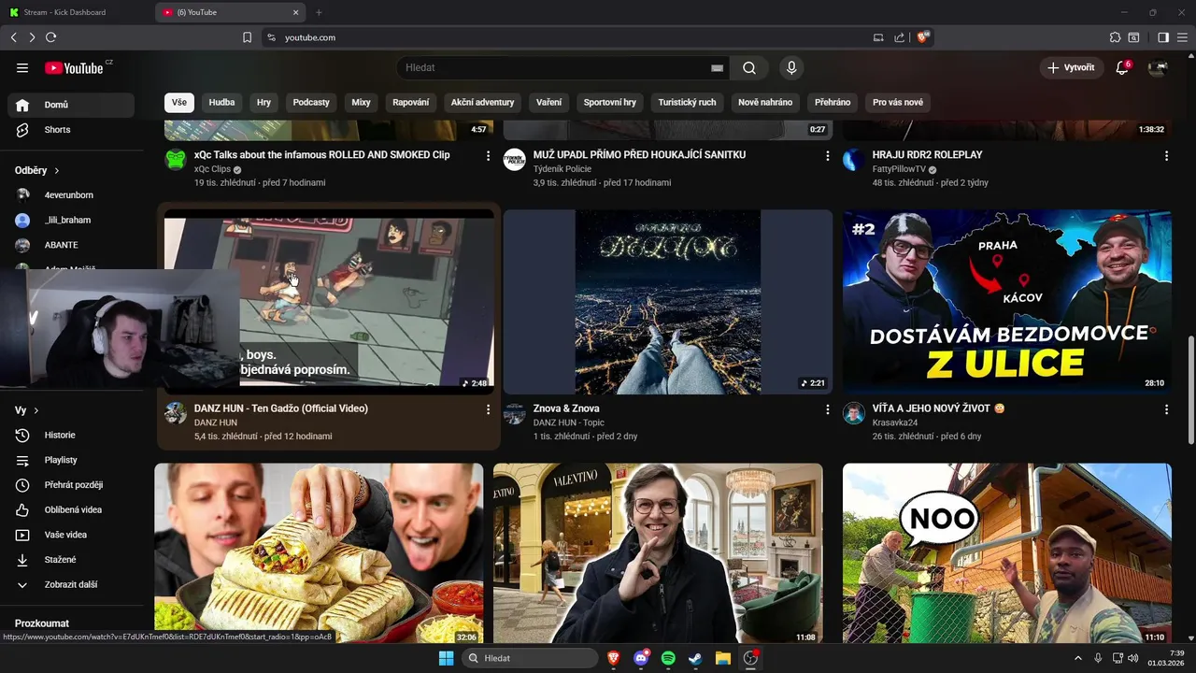This screenshot has height=673, width=1196.
Task: Open more options for VÍŤA A JEHO NOVÝ ŽIVOT
Action: 1166,409
